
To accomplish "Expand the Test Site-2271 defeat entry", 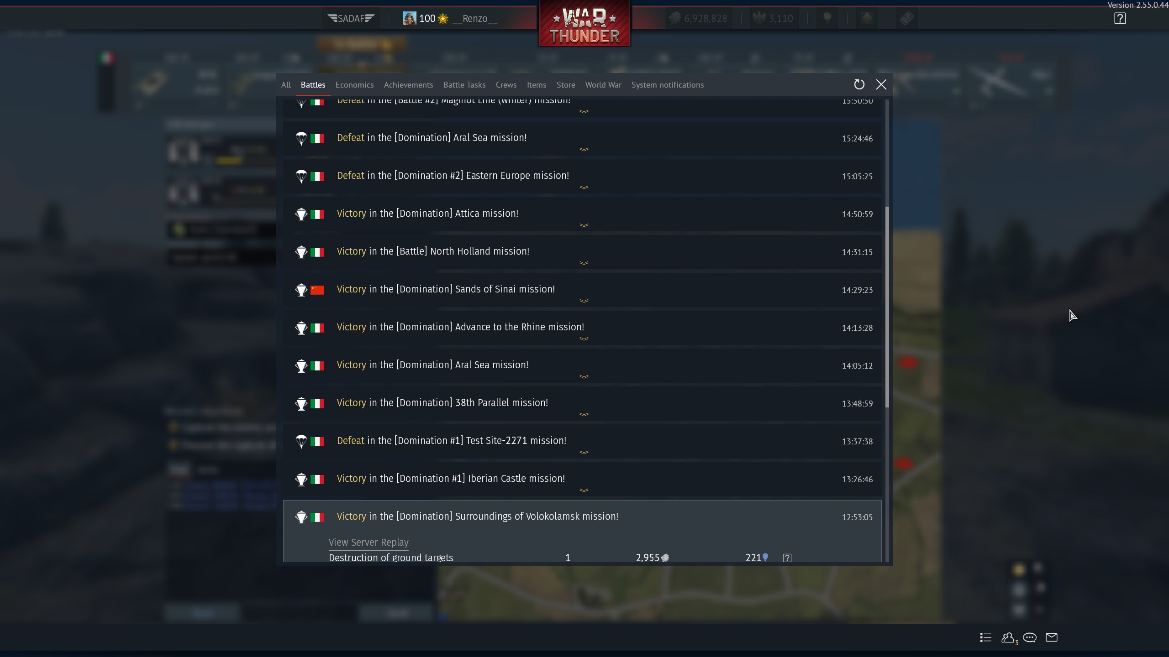I will tap(582, 442).
